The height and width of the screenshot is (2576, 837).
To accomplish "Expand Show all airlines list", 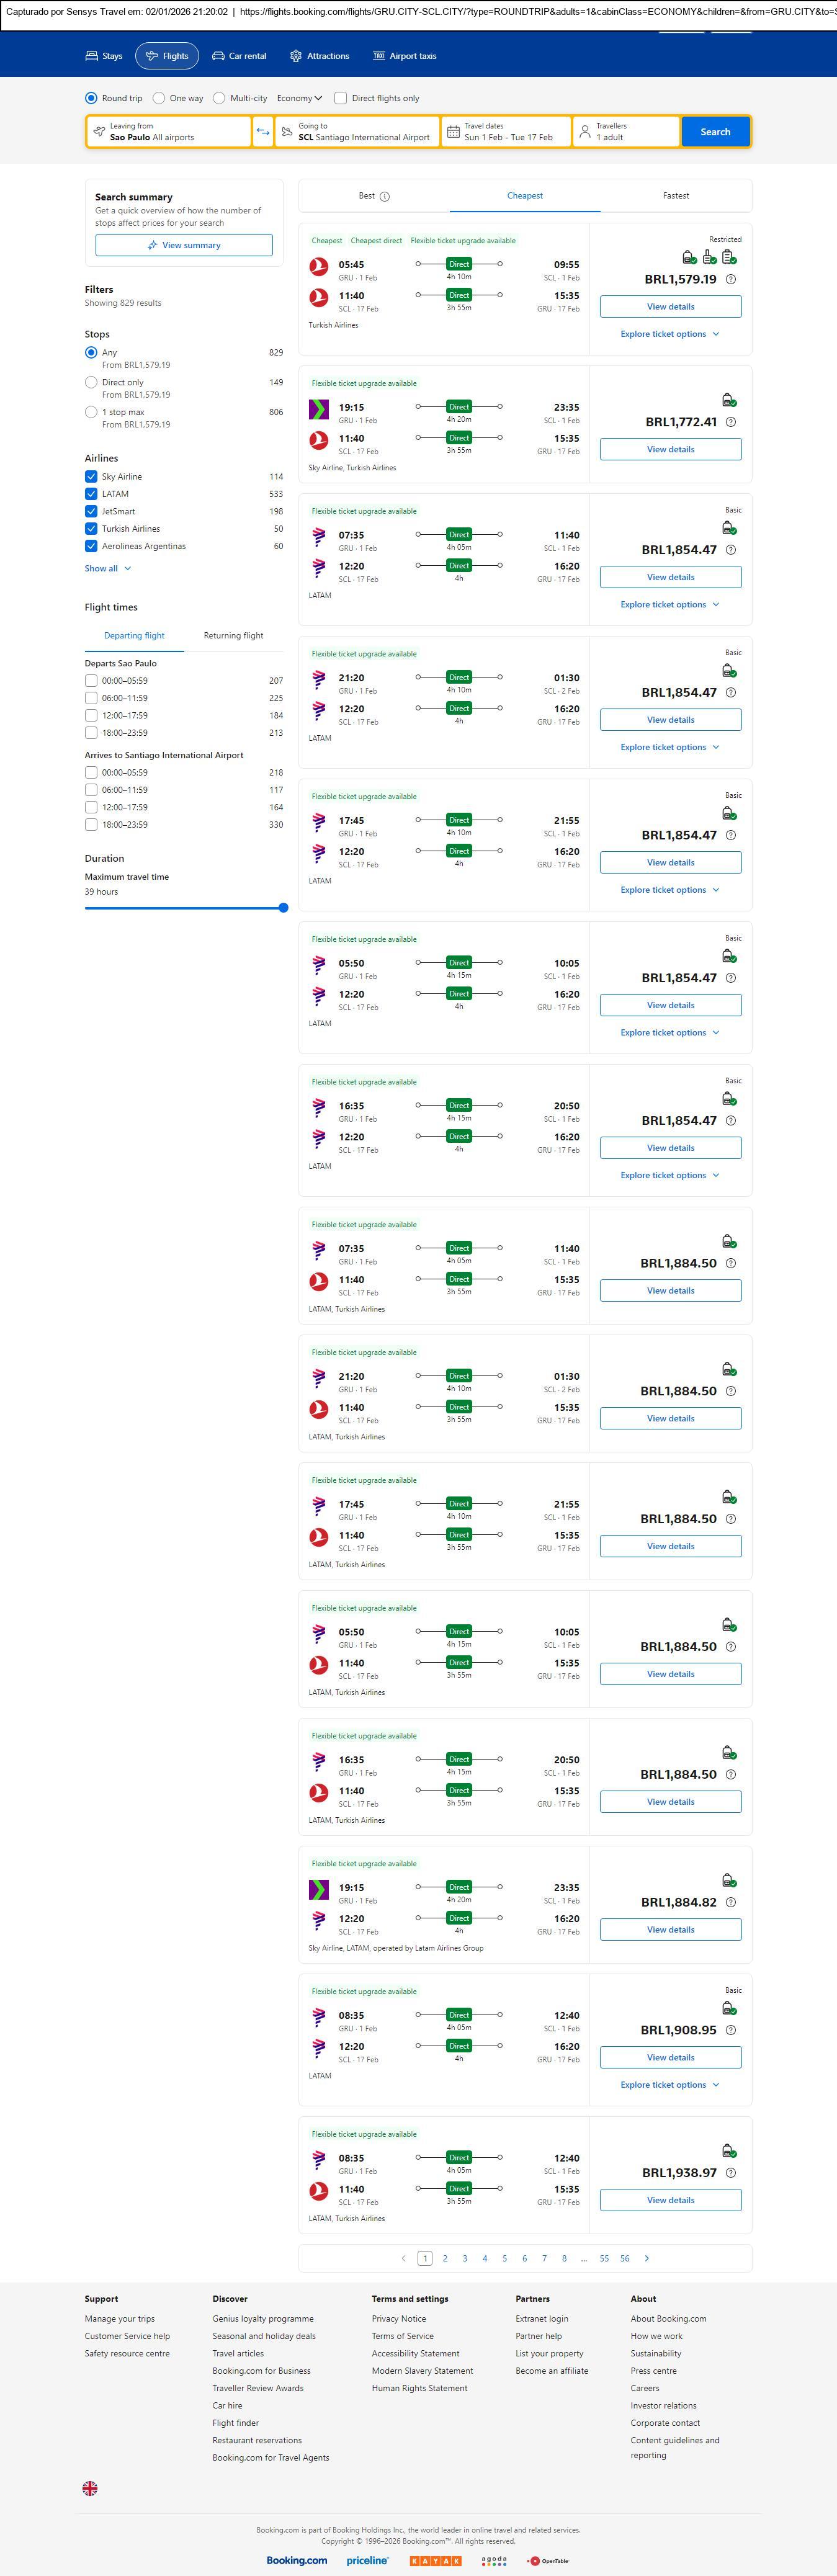I will click(108, 568).
